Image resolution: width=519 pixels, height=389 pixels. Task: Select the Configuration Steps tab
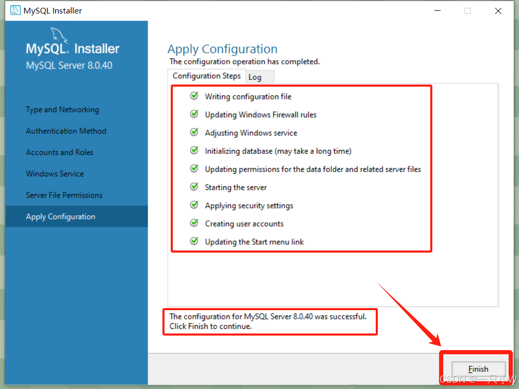(x=207, y=76)
